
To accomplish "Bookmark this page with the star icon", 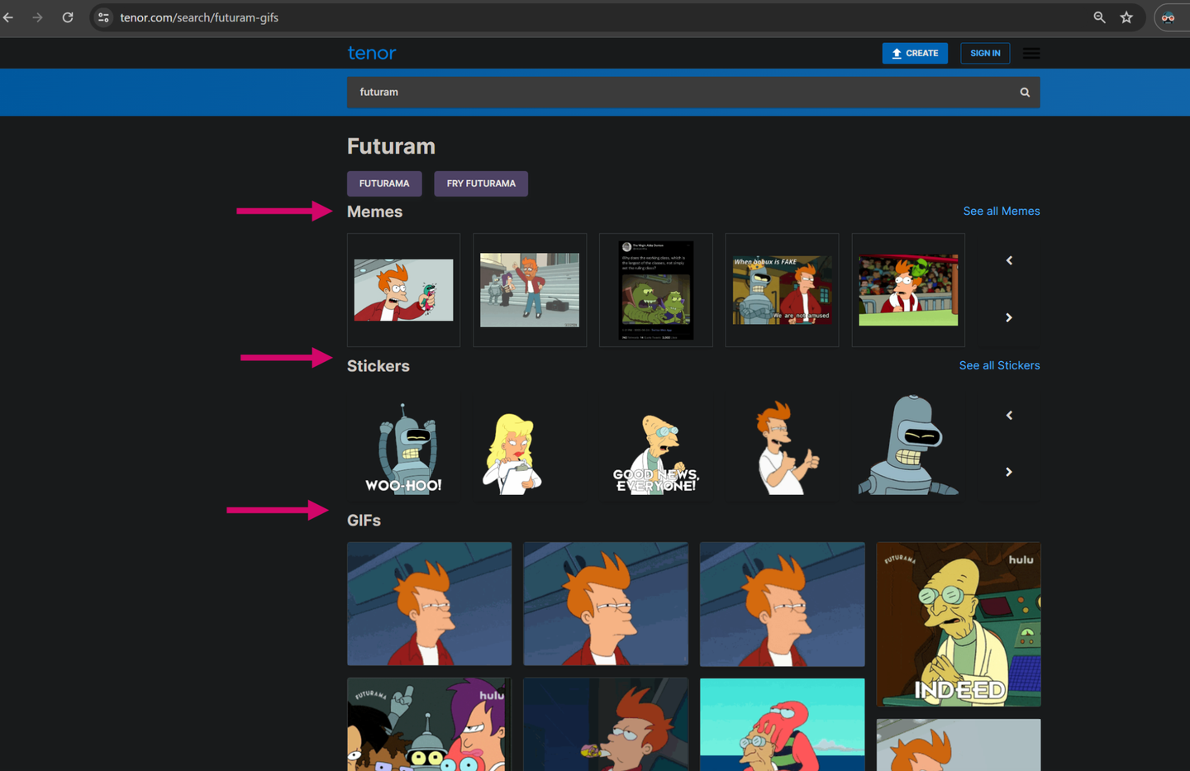I will click(x=1126, y=17).
